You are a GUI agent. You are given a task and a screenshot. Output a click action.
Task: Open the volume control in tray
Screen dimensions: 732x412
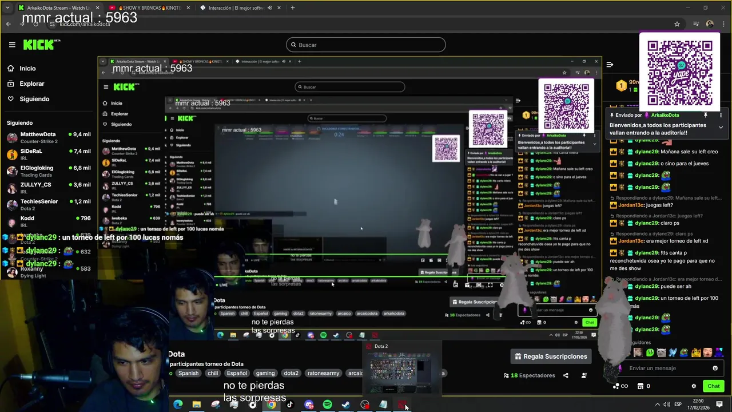pos(667,405)
